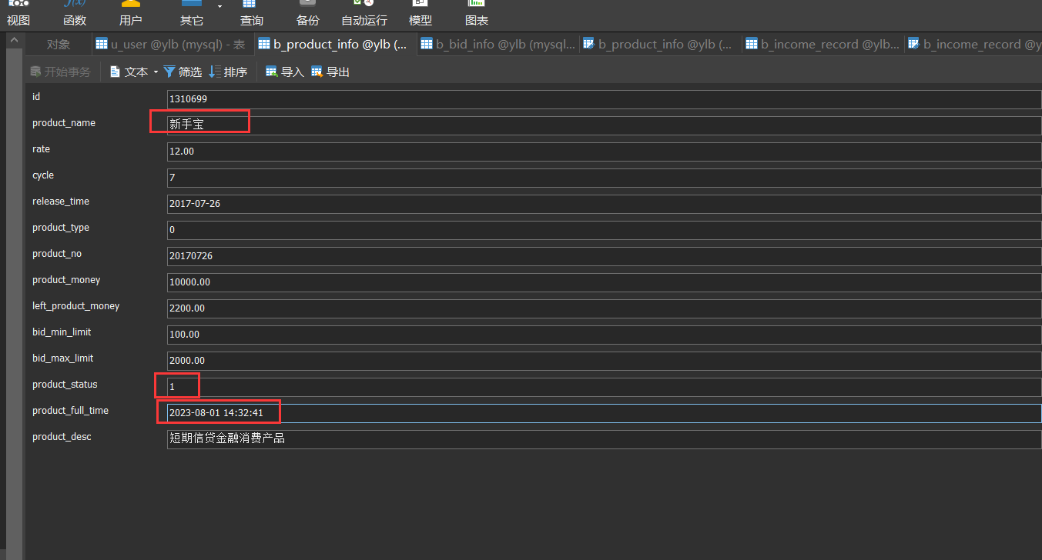The height and width of the screenshot is (560, 1042).
Task: Expand the dropdown arrow beside 其它
Action: tap(219, 6)
